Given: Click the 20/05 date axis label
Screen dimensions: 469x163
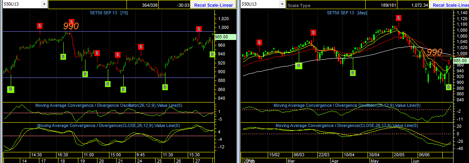Looking at the screenshot, I should 400,155.
